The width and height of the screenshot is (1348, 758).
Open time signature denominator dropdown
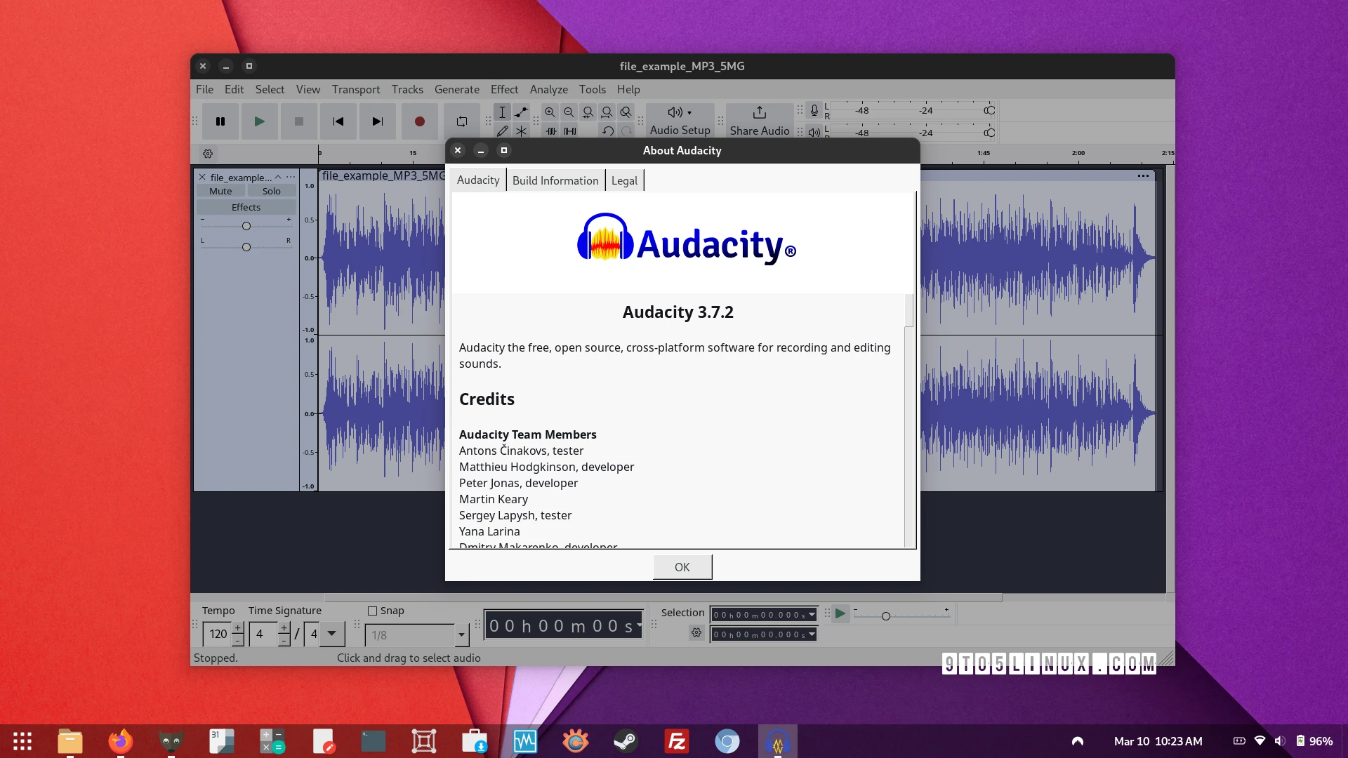[331, 634]
